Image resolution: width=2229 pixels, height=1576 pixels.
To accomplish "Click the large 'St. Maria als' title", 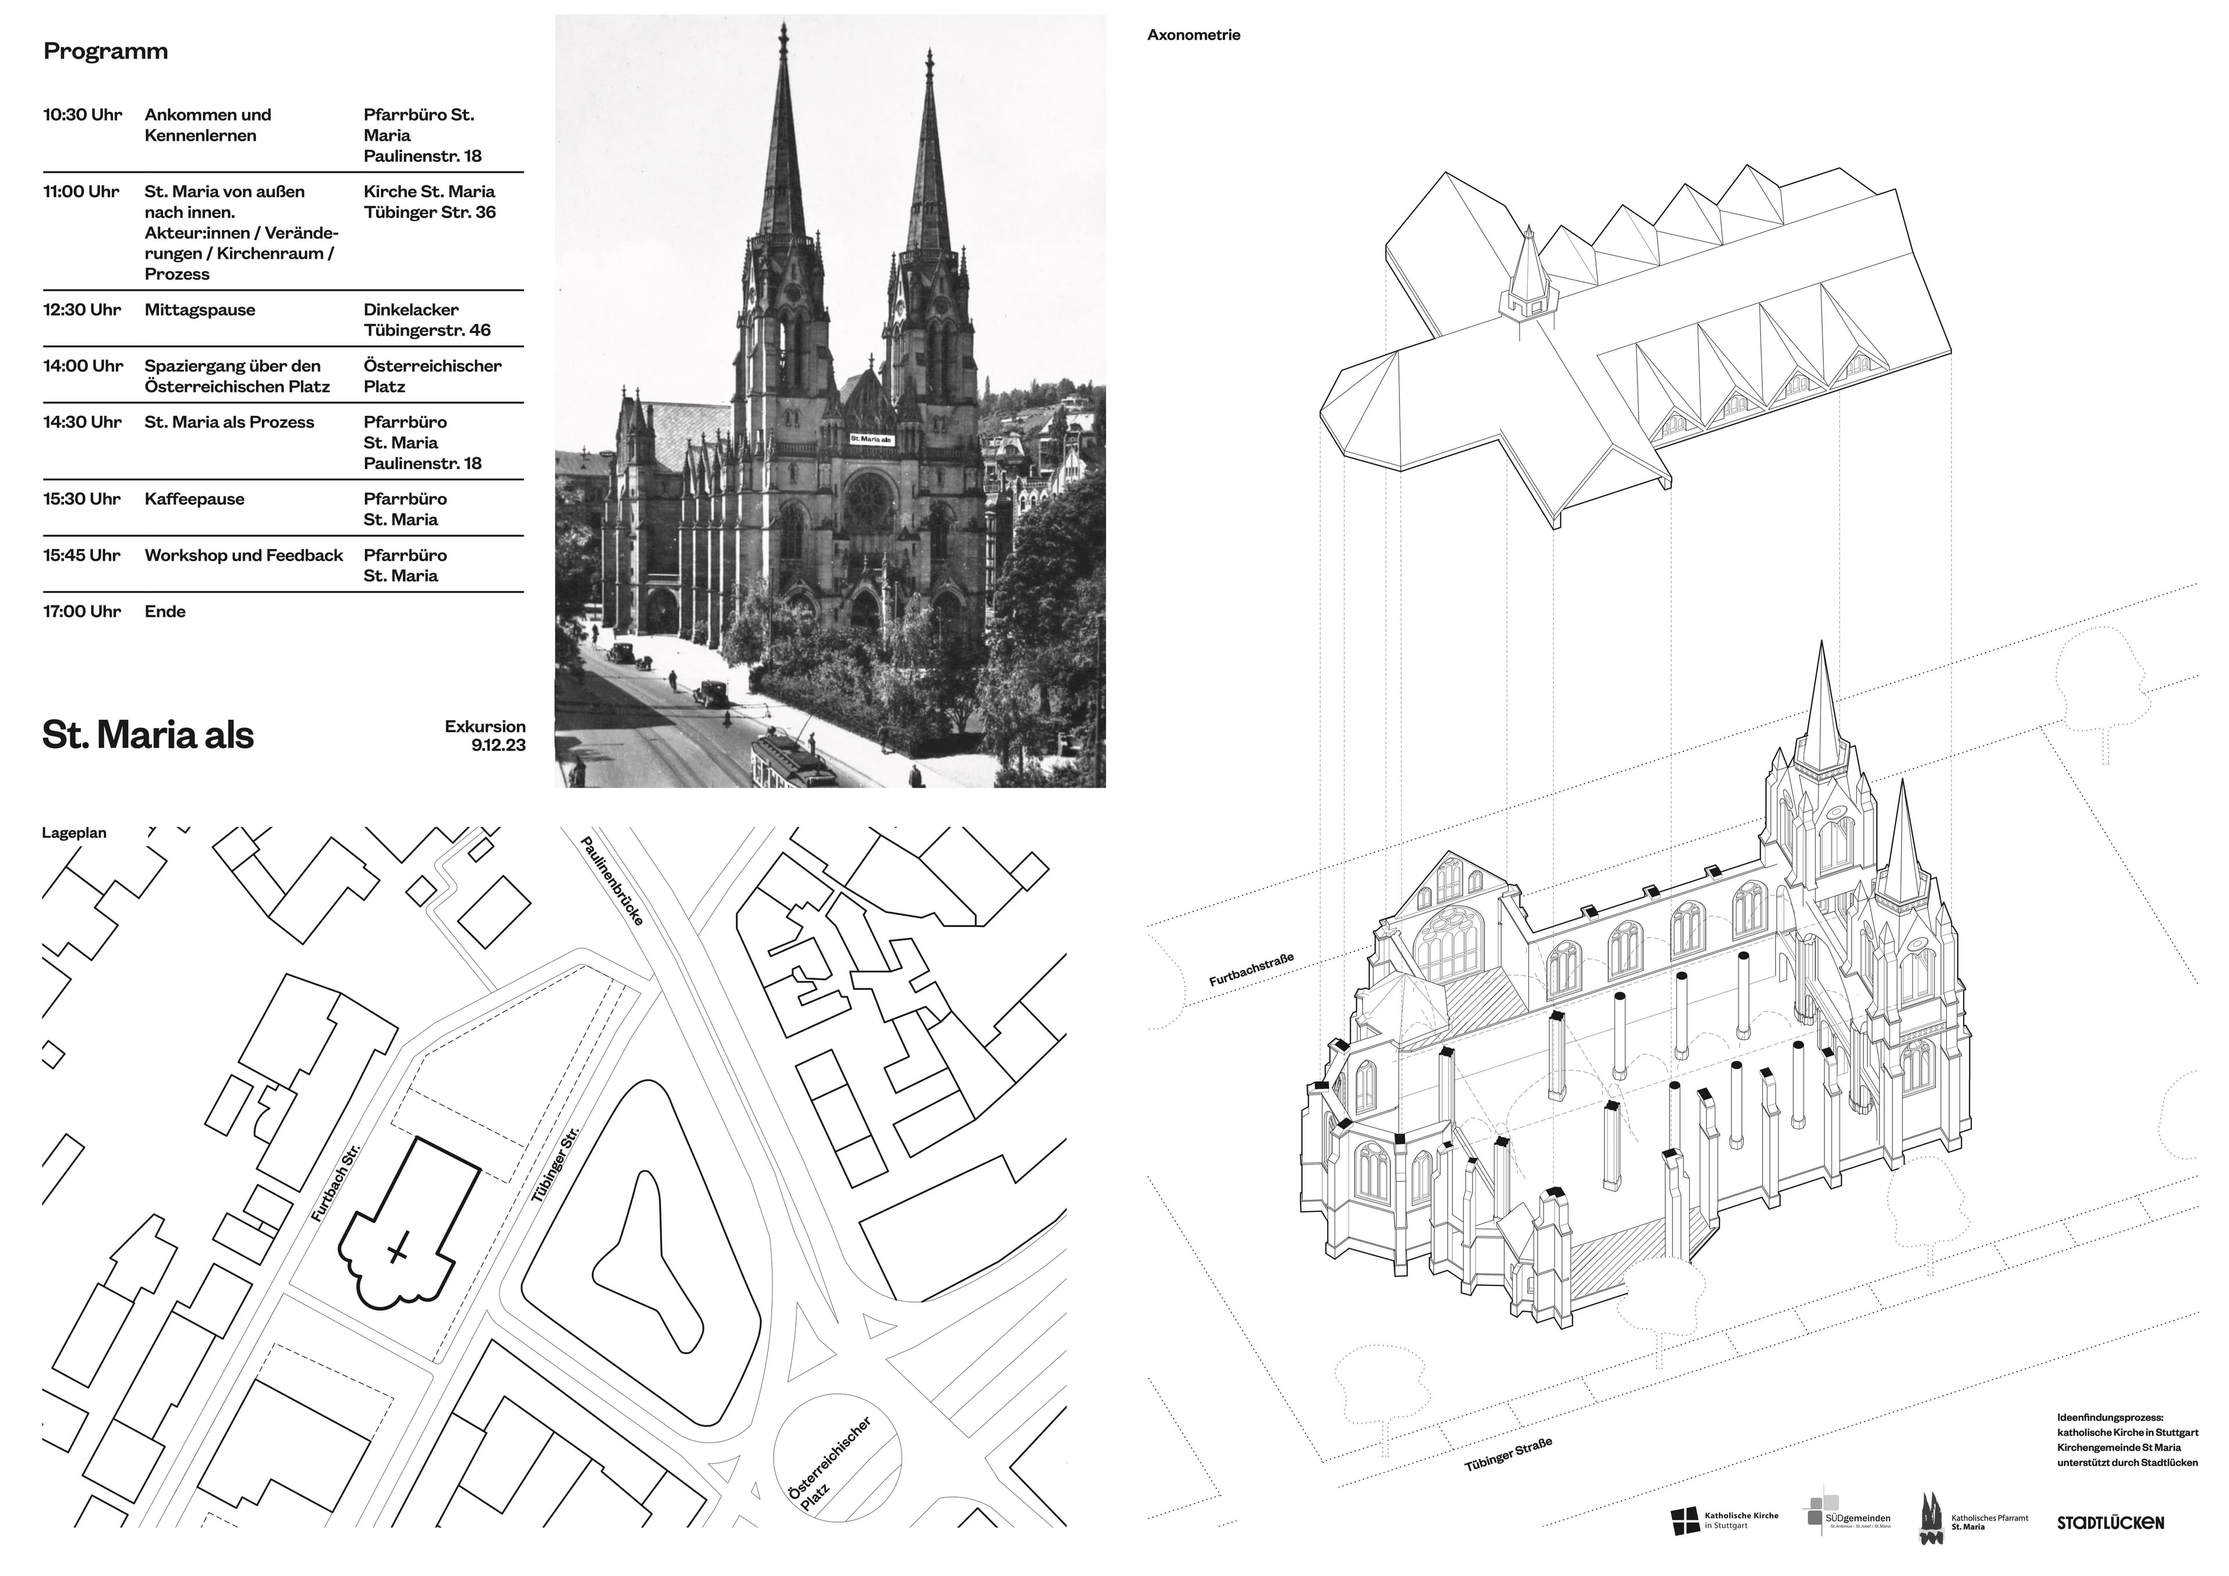I will click(147, 735).
